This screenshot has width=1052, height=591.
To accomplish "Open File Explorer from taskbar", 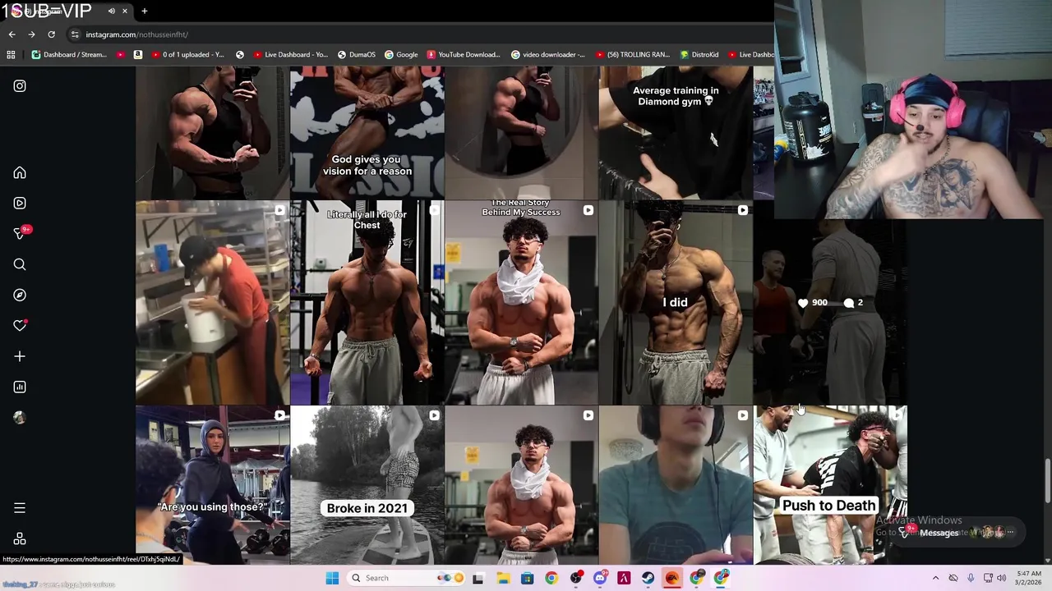I will (x=503, y=578).
